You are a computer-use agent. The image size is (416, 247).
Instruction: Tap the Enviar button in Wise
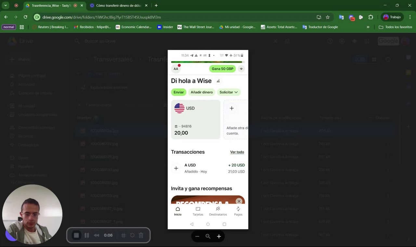pos(179,92)
